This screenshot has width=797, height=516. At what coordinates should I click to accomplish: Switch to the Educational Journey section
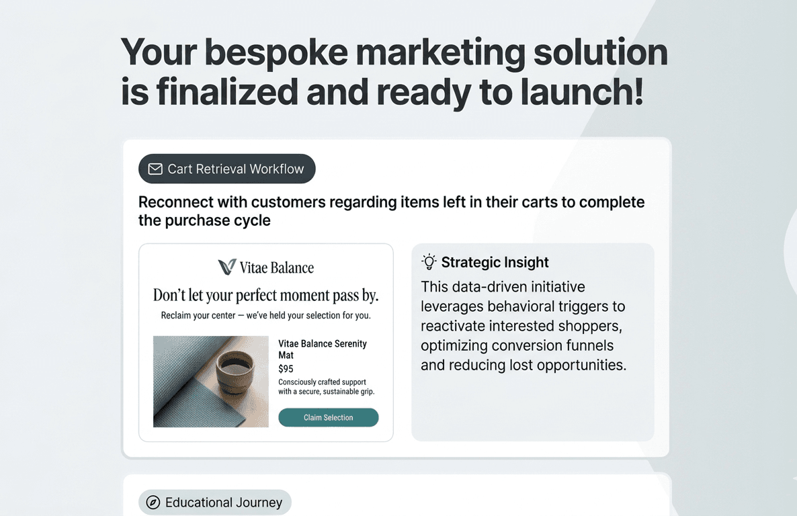[214, 502]
